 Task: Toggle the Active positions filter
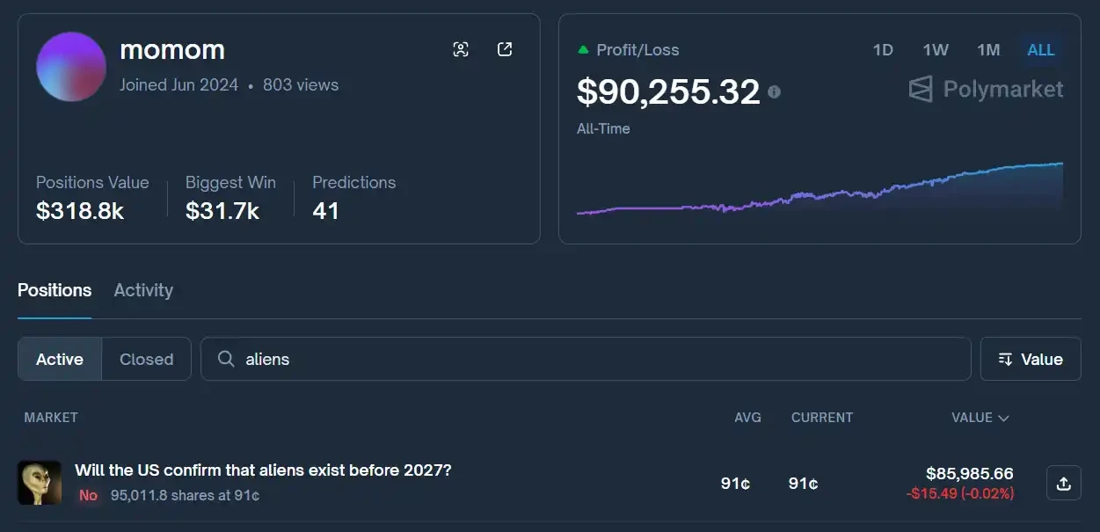59,359
